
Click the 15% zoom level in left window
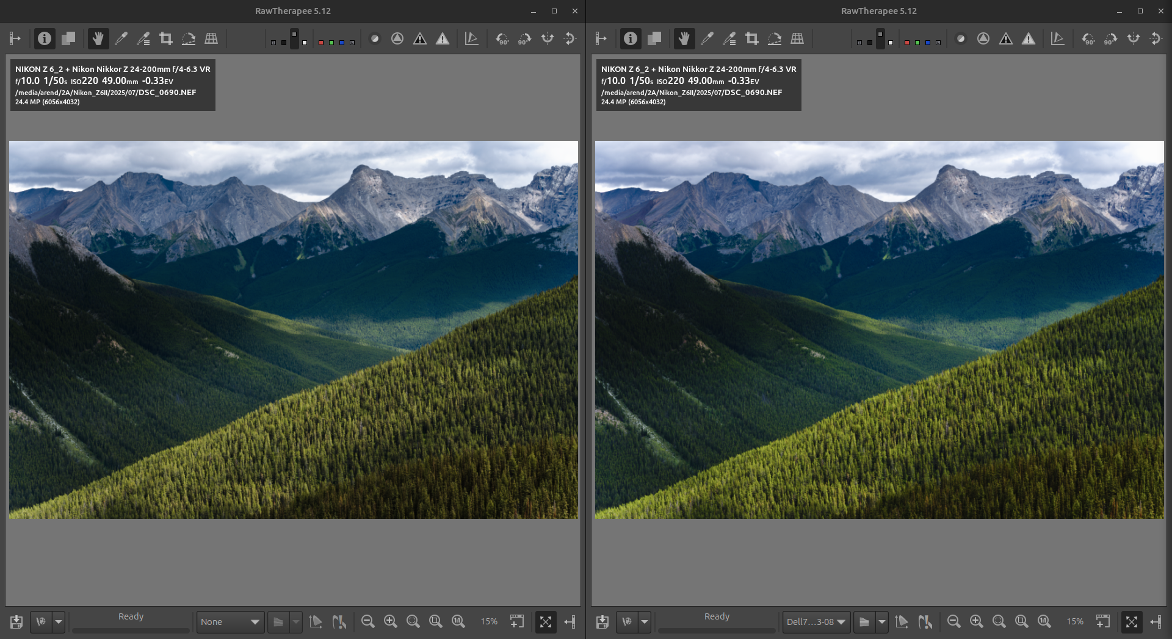click(x=488, y=621)
